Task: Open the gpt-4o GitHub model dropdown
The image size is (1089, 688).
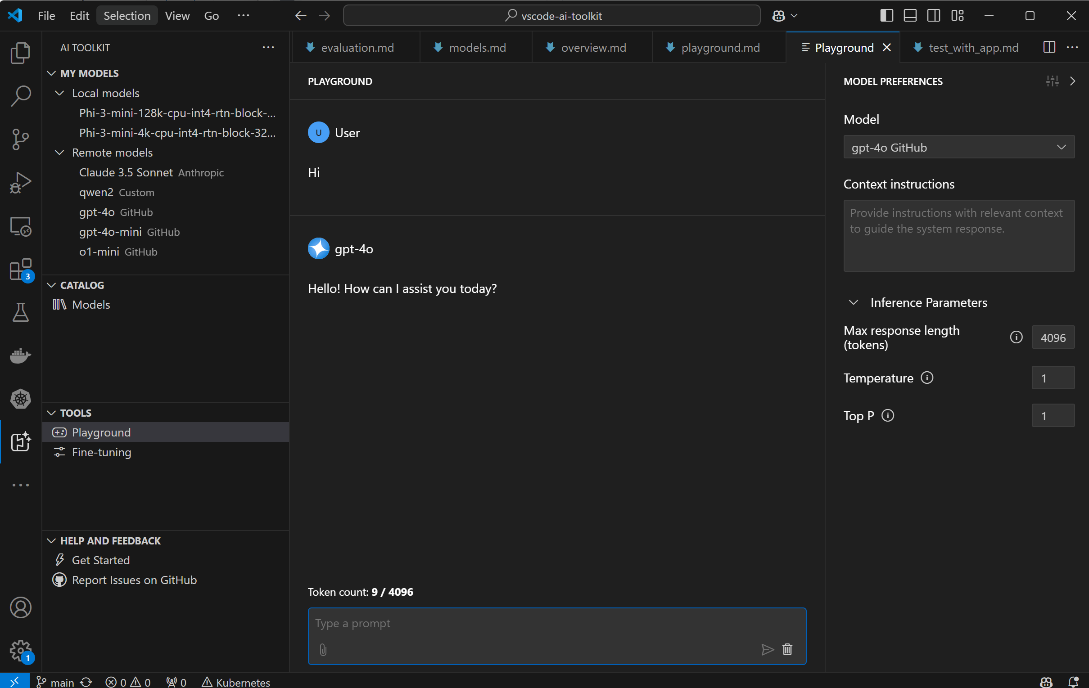Action: [959, 147]
